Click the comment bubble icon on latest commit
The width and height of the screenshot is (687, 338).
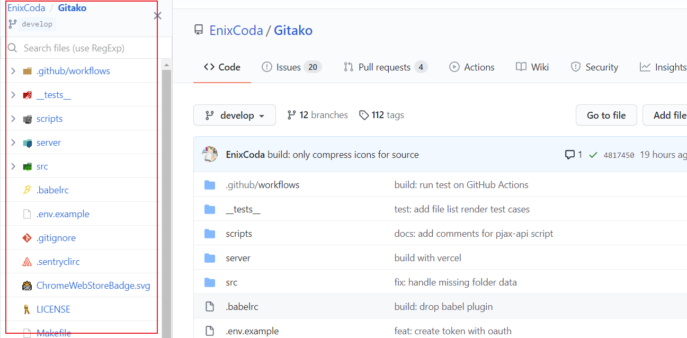[570, 155]
